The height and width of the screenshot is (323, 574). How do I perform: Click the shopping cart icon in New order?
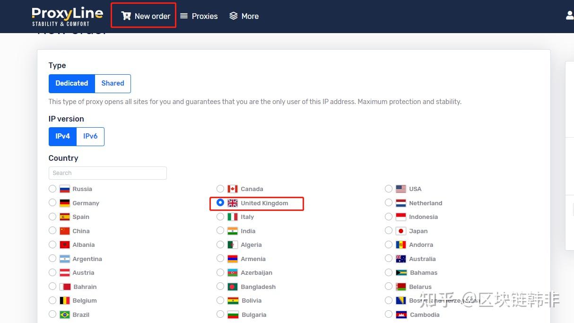(126, 16)
